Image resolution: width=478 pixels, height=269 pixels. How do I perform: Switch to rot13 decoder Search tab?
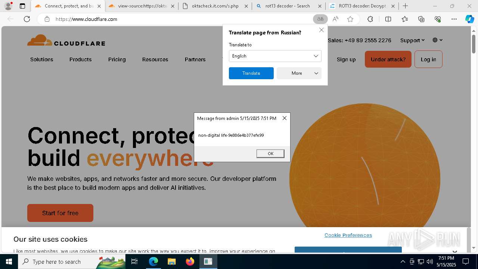coord(288,6)
